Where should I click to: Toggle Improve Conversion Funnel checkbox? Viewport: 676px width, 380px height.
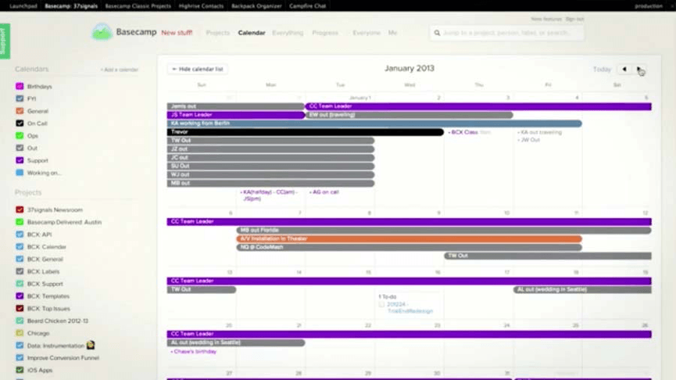point(20,357)
